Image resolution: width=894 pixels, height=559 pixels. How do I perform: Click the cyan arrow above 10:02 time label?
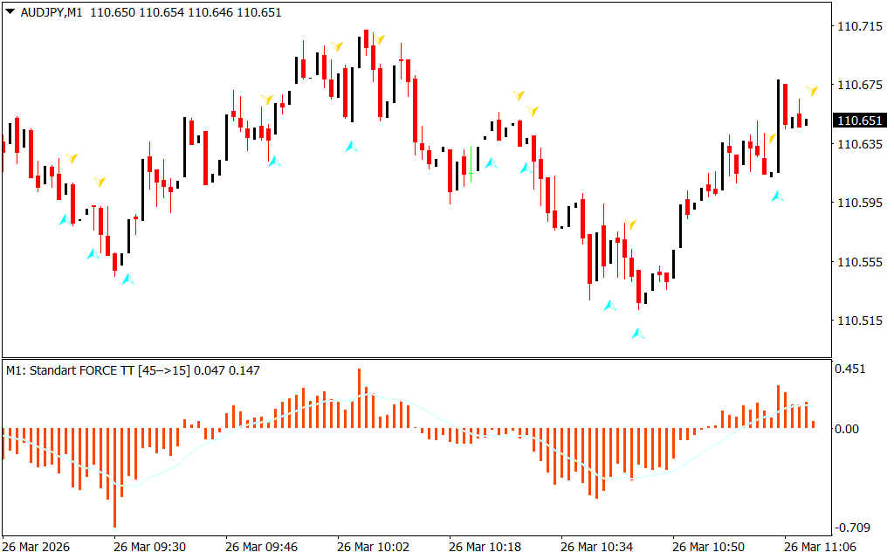(351, 147)
